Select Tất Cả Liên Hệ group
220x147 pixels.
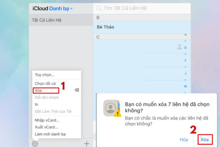pos(61,20)
